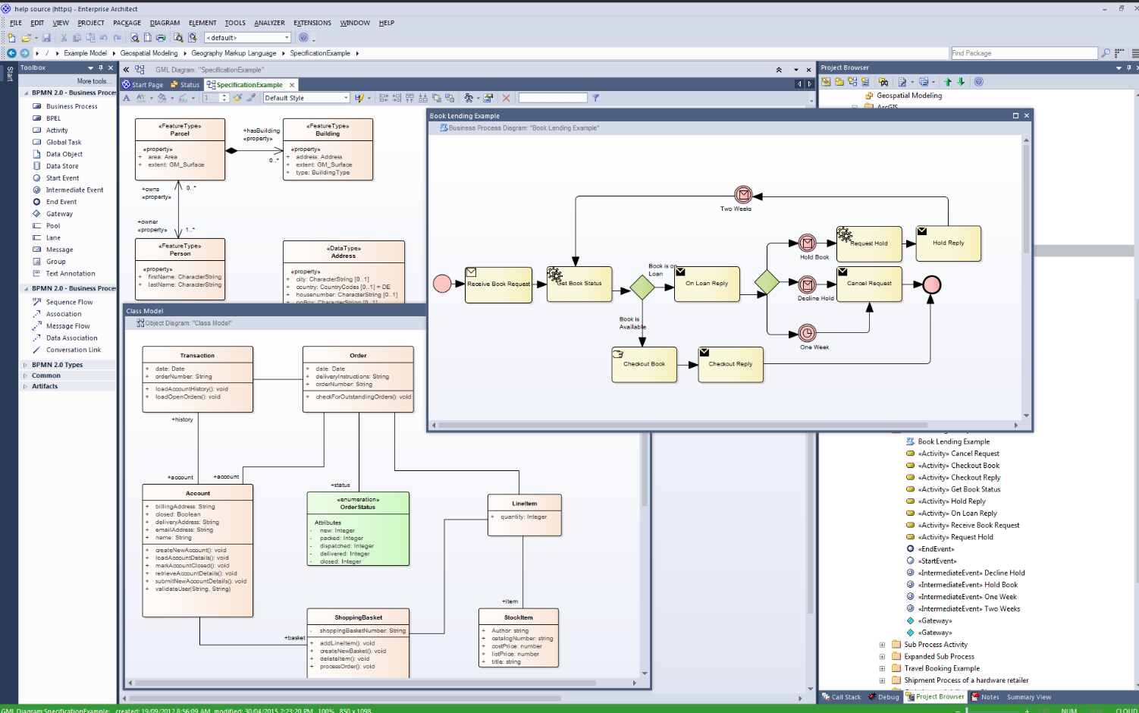
Task: Click into the Find Package field
Action: (x=1024, y=53)
